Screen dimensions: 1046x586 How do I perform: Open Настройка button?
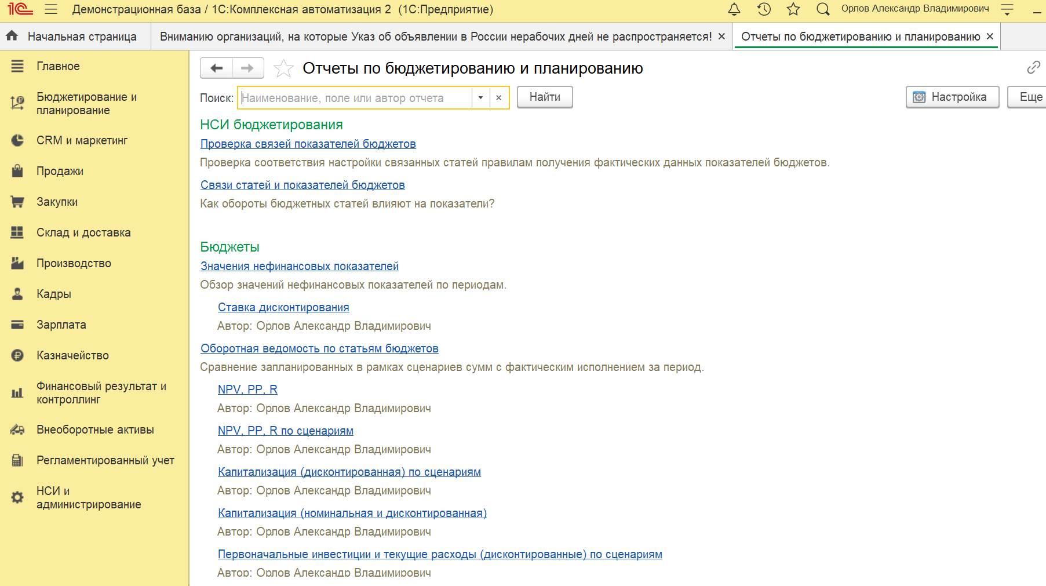[x=952, y=97]
